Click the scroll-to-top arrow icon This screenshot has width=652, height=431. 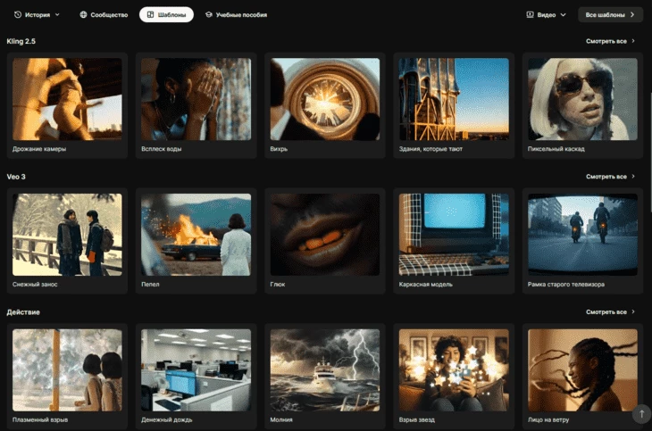[639, 414]
